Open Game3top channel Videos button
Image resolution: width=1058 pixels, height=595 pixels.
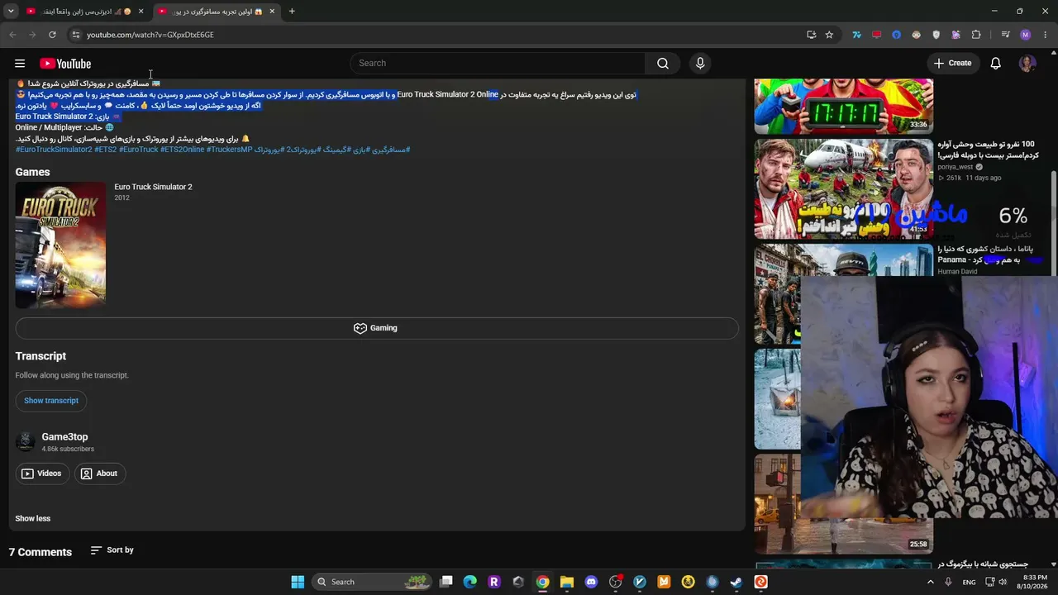(41, 474)
